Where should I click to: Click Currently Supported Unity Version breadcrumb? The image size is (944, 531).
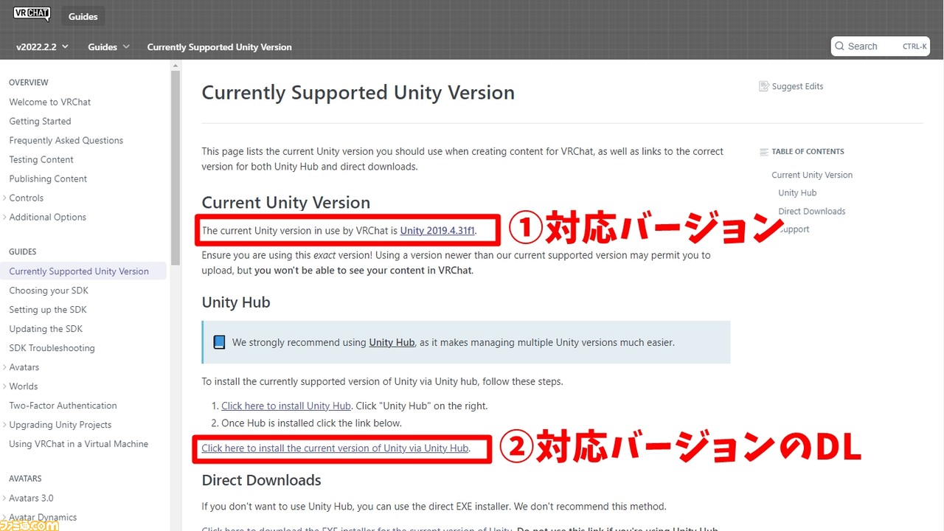(x=219, y=47)
